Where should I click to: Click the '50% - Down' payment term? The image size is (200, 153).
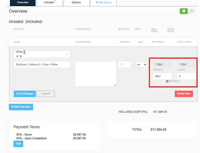tap(24, 135)
